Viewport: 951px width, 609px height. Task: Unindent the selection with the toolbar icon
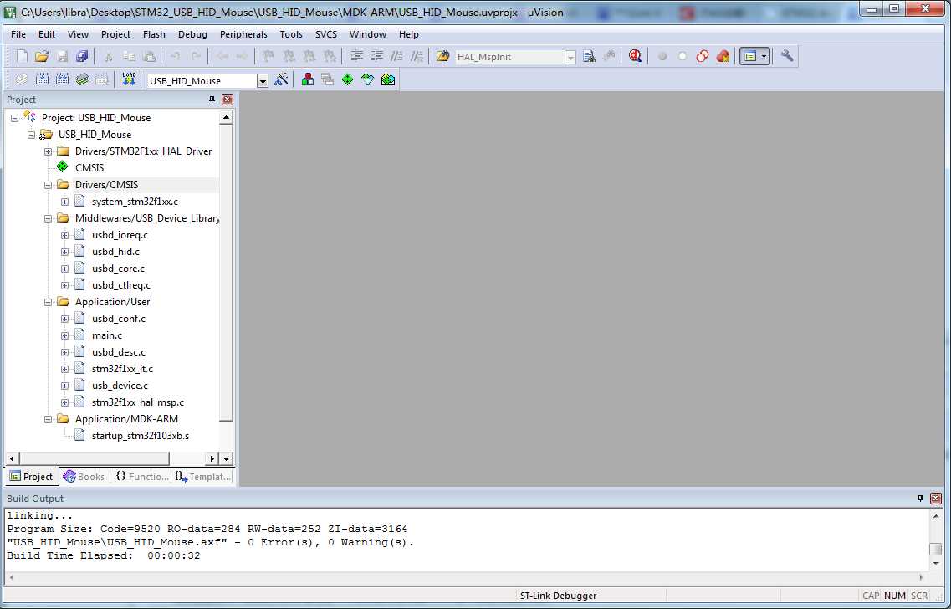pos(377,56)
